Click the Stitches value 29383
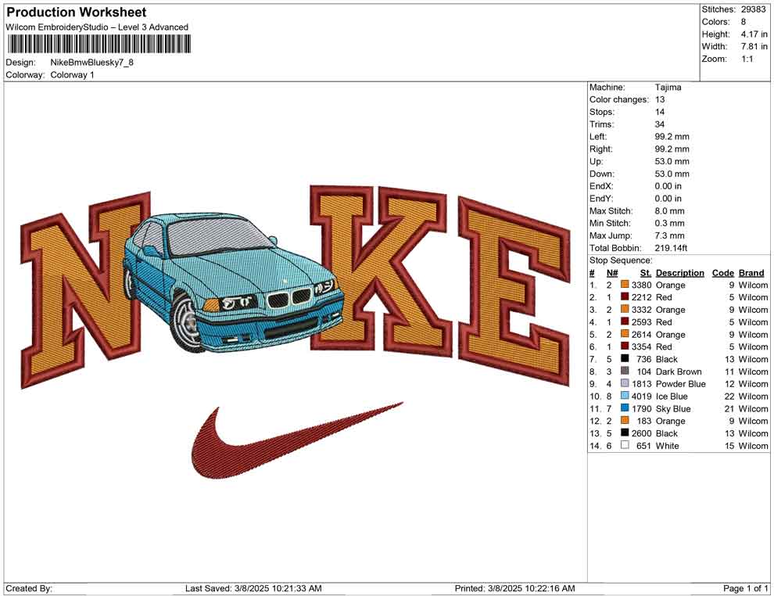774x596 pixels. [753, 9]
